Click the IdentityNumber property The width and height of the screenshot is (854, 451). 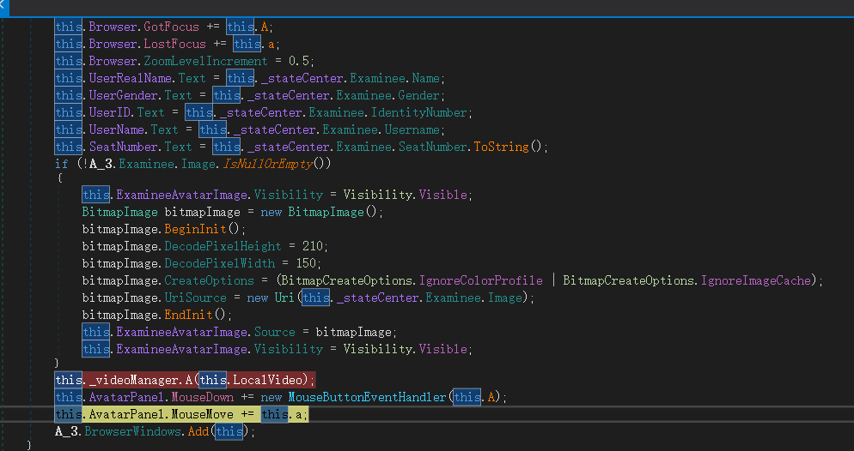tap(418, 113)
